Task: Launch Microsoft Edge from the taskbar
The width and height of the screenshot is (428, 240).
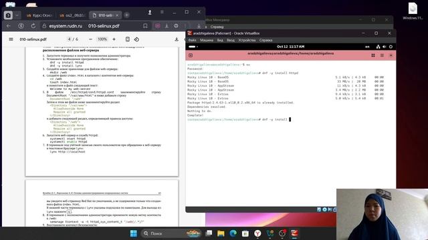Action: (x=233, y=233)
